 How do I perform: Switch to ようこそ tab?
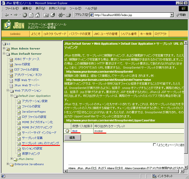pos(36,34)
